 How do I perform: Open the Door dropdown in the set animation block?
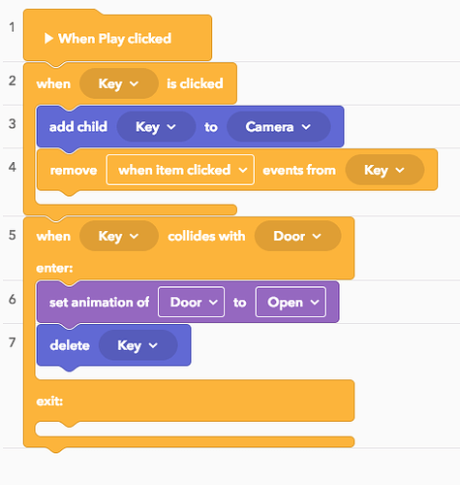click(191, 303)
